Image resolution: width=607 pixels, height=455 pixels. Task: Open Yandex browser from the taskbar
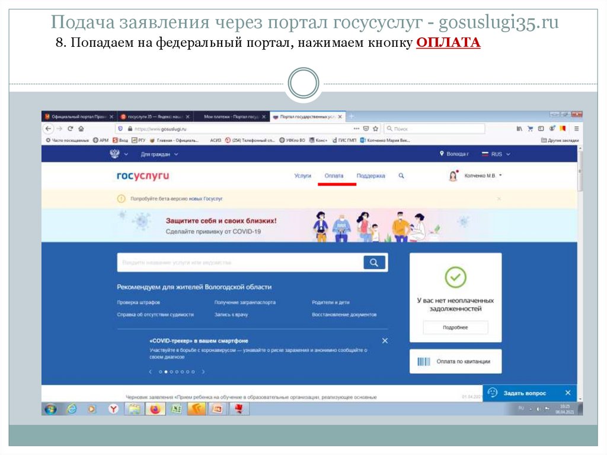[x=113, y=409]
